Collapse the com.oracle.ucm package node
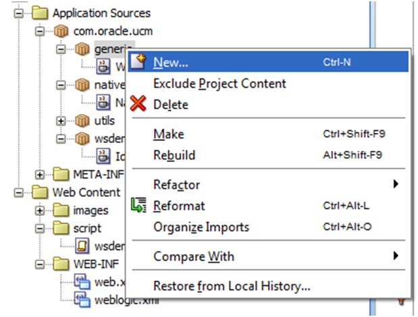The width and height of the screenshot is (418, 317). coord(40,31)
